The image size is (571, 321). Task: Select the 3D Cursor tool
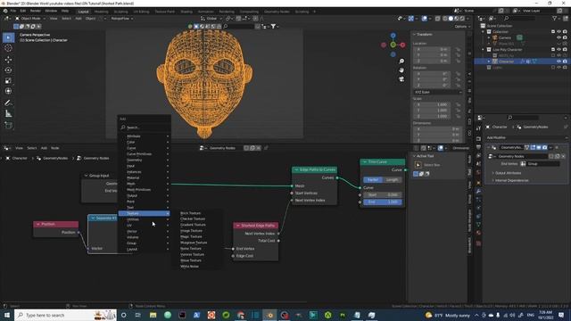(x=8, y=48)
